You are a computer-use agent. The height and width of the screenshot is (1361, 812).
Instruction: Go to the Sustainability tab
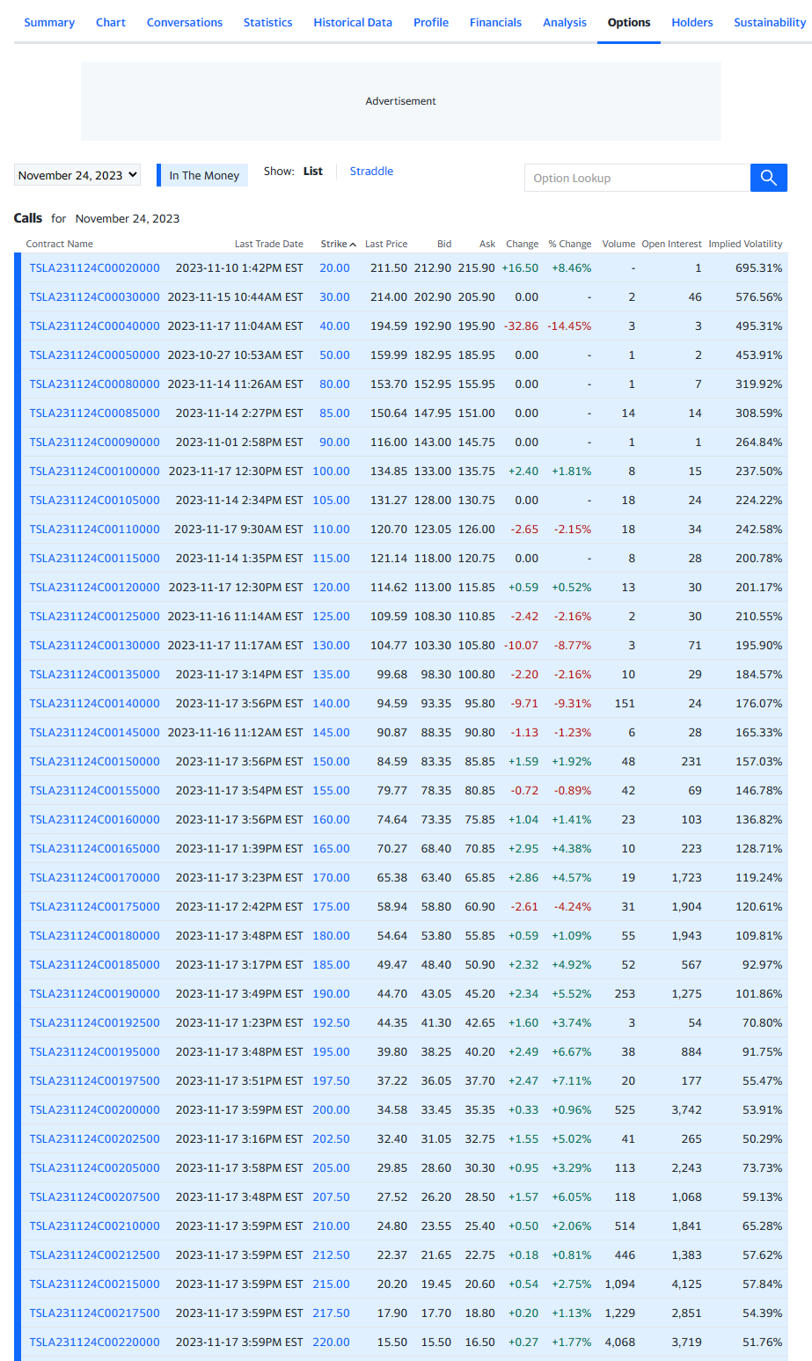[770, 22]
